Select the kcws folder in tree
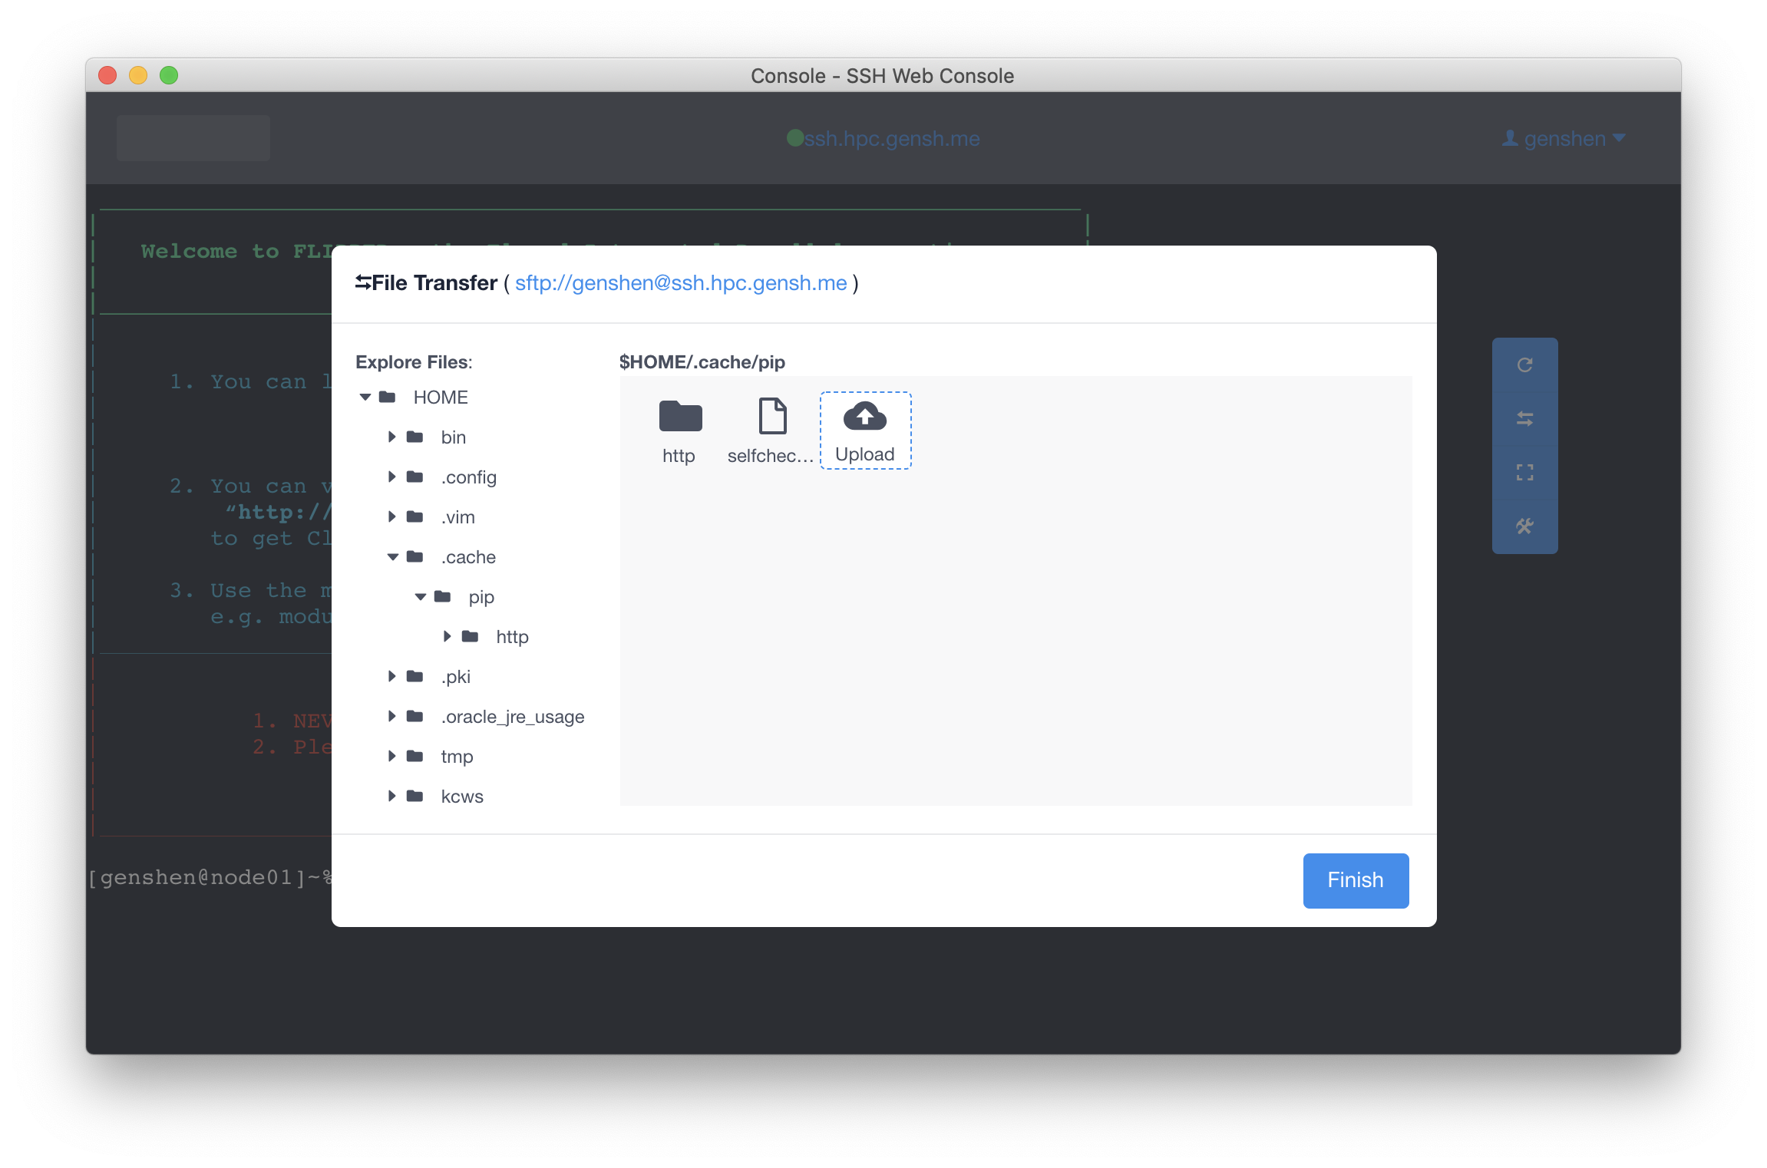The height and width of the screenshot is (1168, 1767). 461,797
